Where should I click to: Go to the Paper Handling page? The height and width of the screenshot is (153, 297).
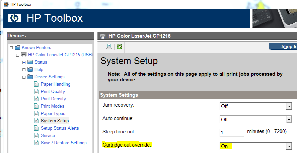[x=56, y=84]
